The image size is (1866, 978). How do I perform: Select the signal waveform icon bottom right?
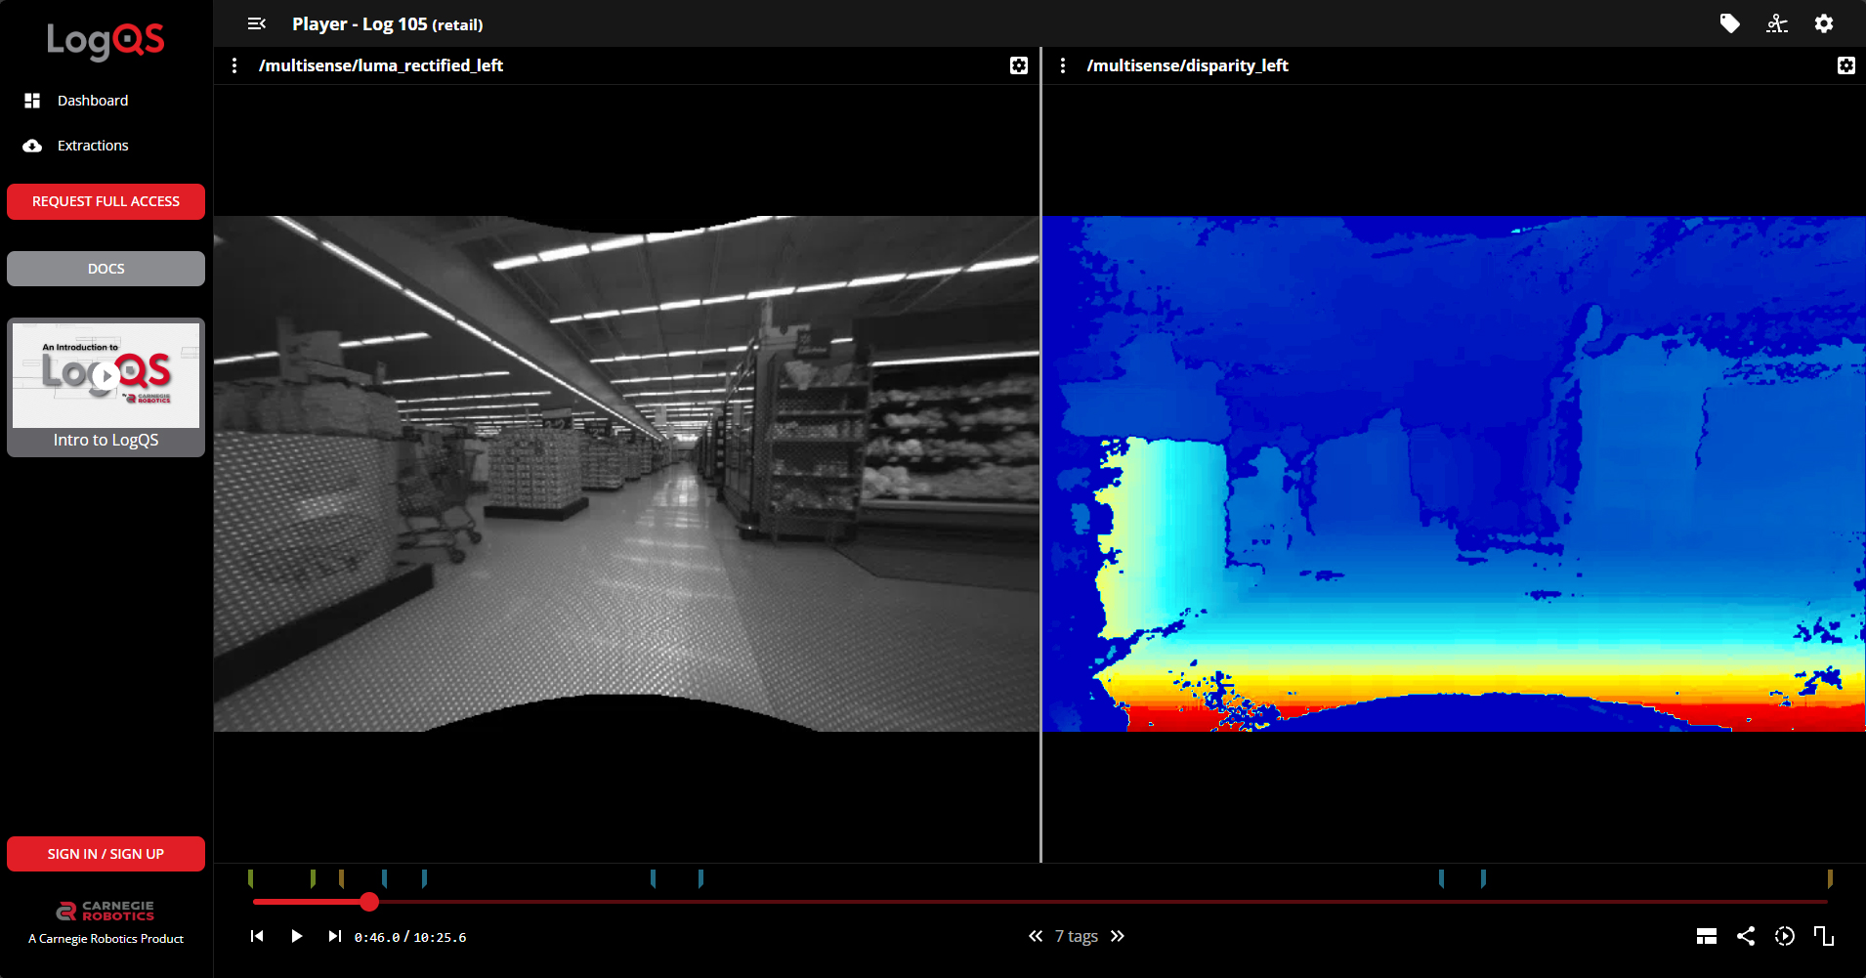1825,936
